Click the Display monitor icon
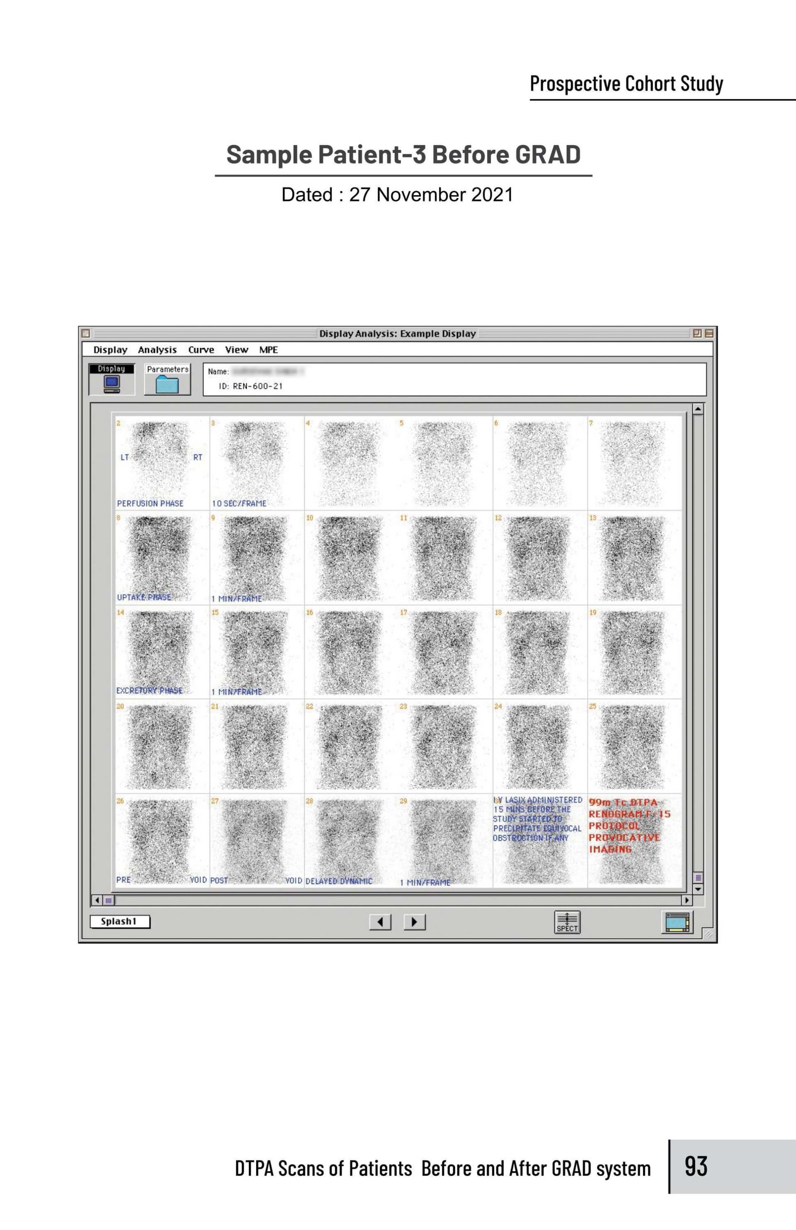 click(x=112, y=383)
